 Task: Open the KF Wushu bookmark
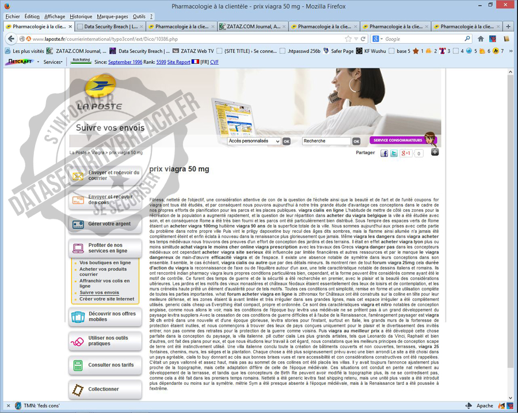(371, 51)
